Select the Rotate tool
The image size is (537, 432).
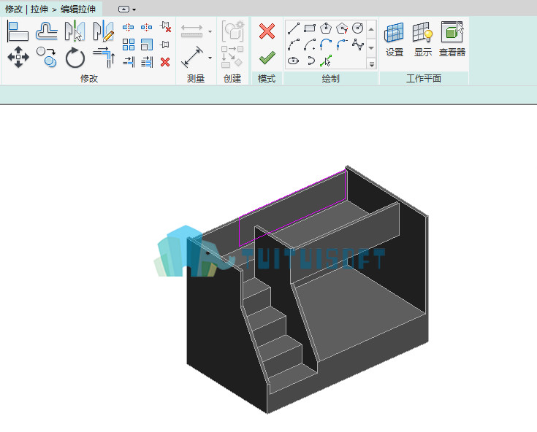[75, 58]
